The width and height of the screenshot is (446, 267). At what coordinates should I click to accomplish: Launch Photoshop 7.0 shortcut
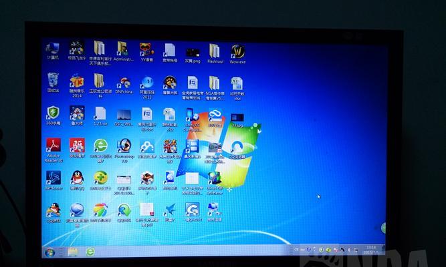click(123, 146)
